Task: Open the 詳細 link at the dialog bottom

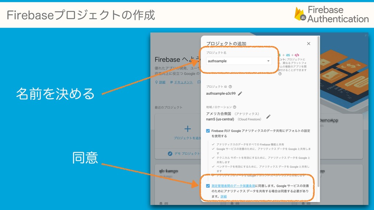Action: tap(224, 197)
